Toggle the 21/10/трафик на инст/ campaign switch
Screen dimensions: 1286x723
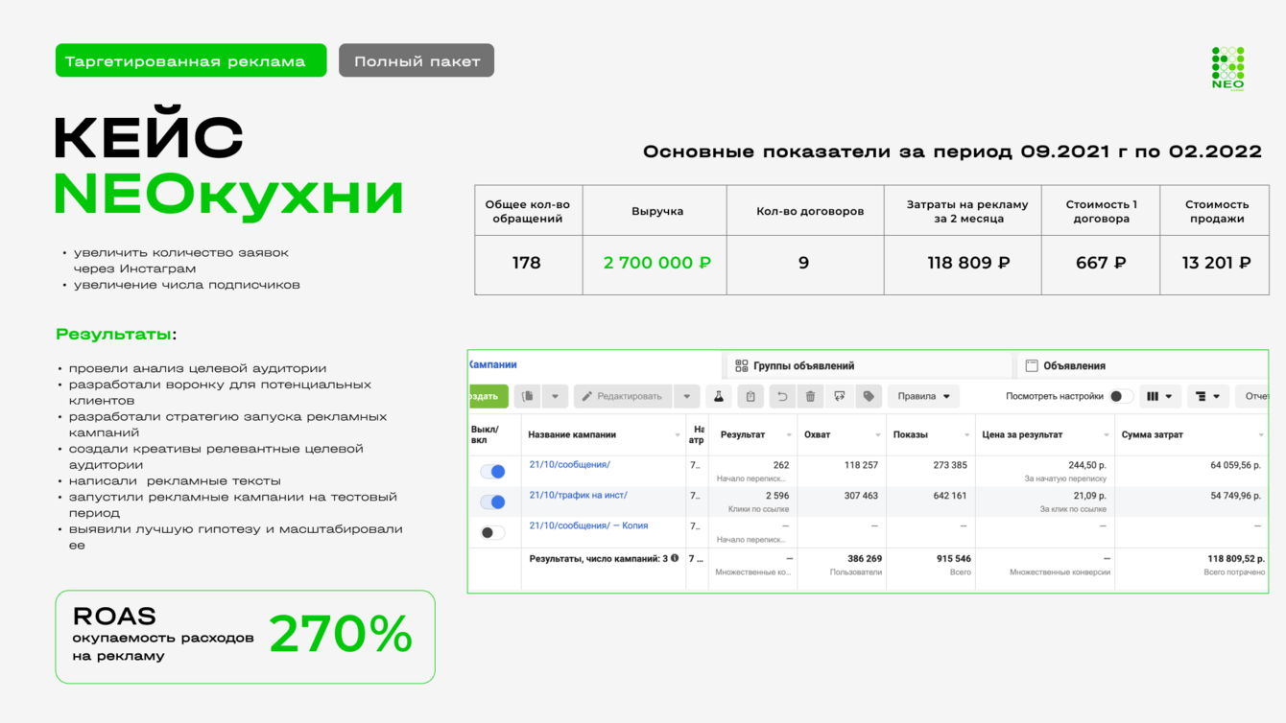tap(493, 501)
